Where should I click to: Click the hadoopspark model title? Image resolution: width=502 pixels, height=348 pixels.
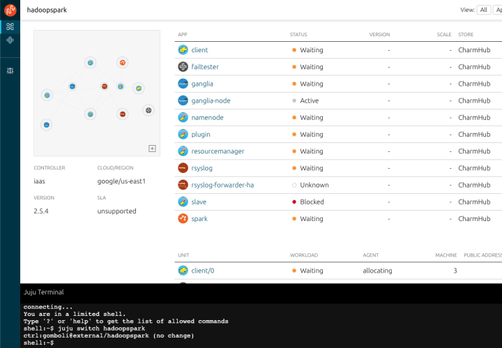click(47, 10)
